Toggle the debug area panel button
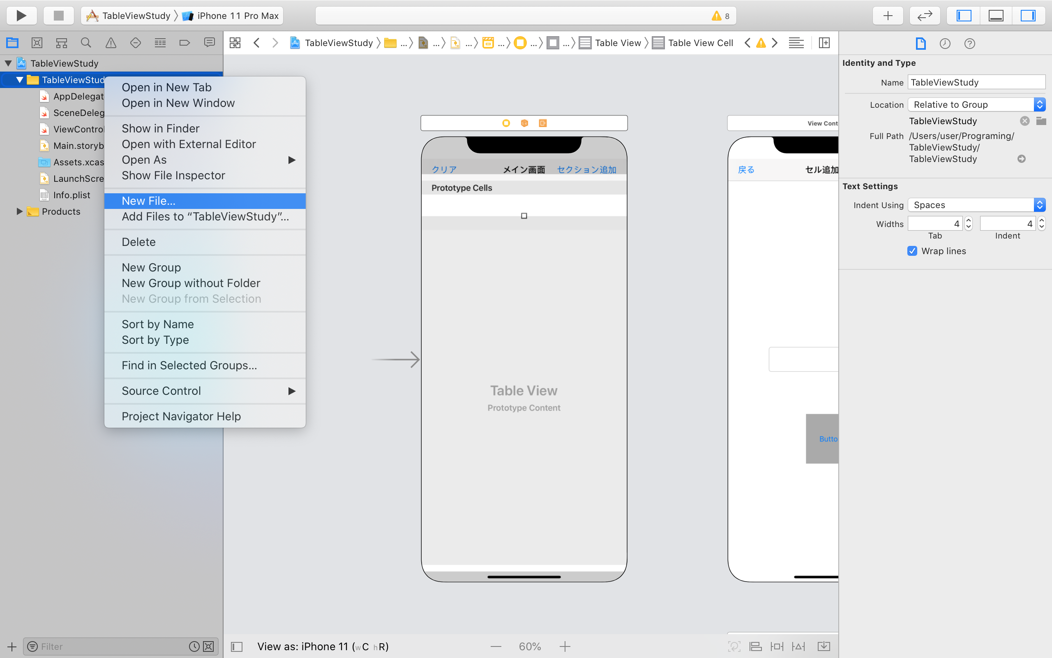Image resolution: width=1052 pixels, height=658 pixels. [996, 16]
